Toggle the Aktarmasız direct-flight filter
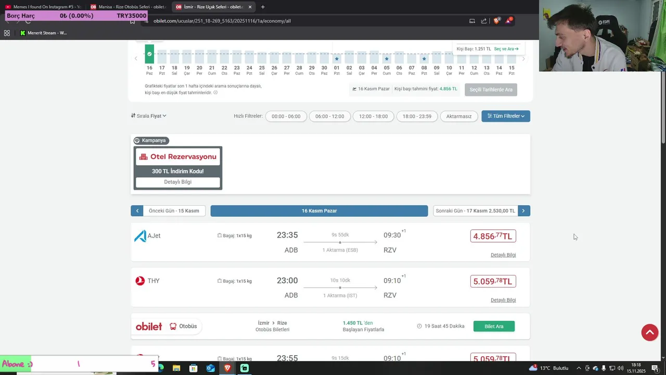The image size is (666, 375). coord(459,116)
